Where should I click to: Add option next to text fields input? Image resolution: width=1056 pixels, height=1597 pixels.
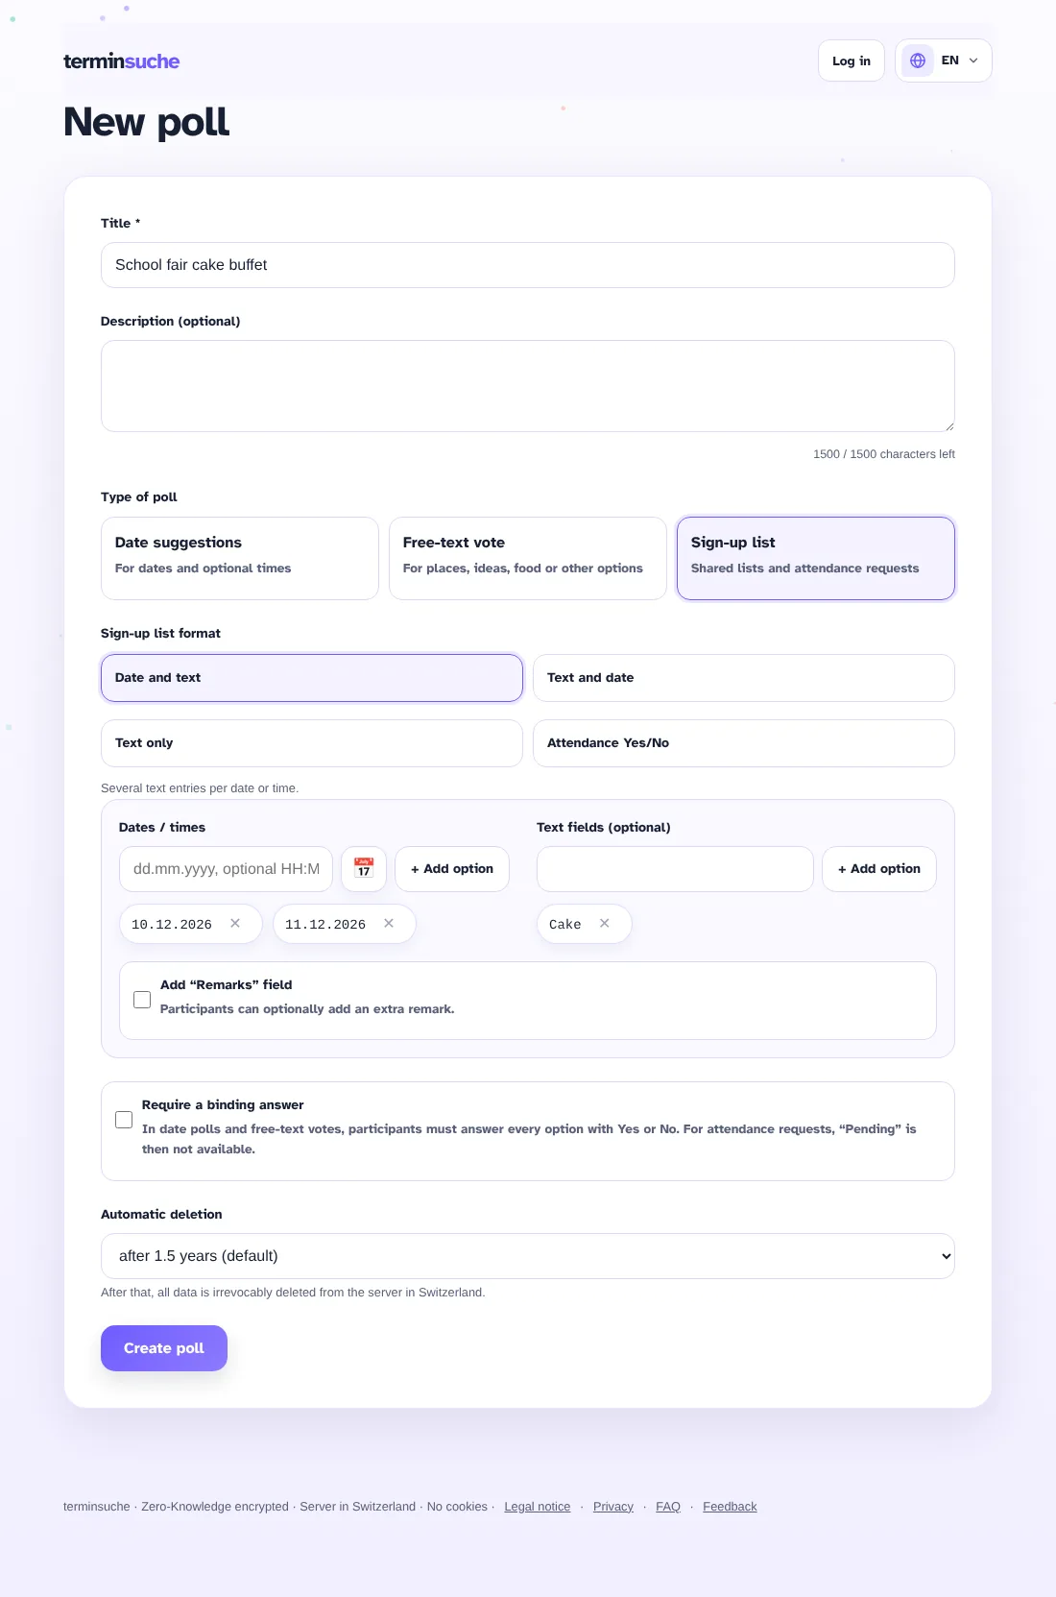[x=879, y=869]
